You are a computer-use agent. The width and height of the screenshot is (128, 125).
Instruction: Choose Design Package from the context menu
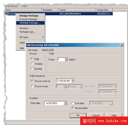29,16
